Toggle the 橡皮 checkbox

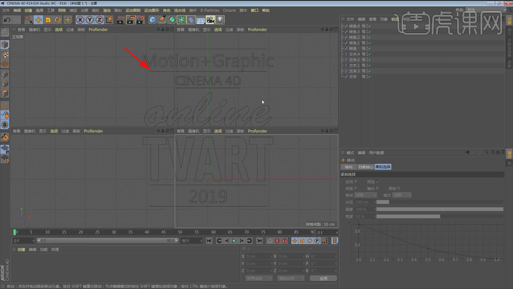pyautogui.click(x=377, y=189)
